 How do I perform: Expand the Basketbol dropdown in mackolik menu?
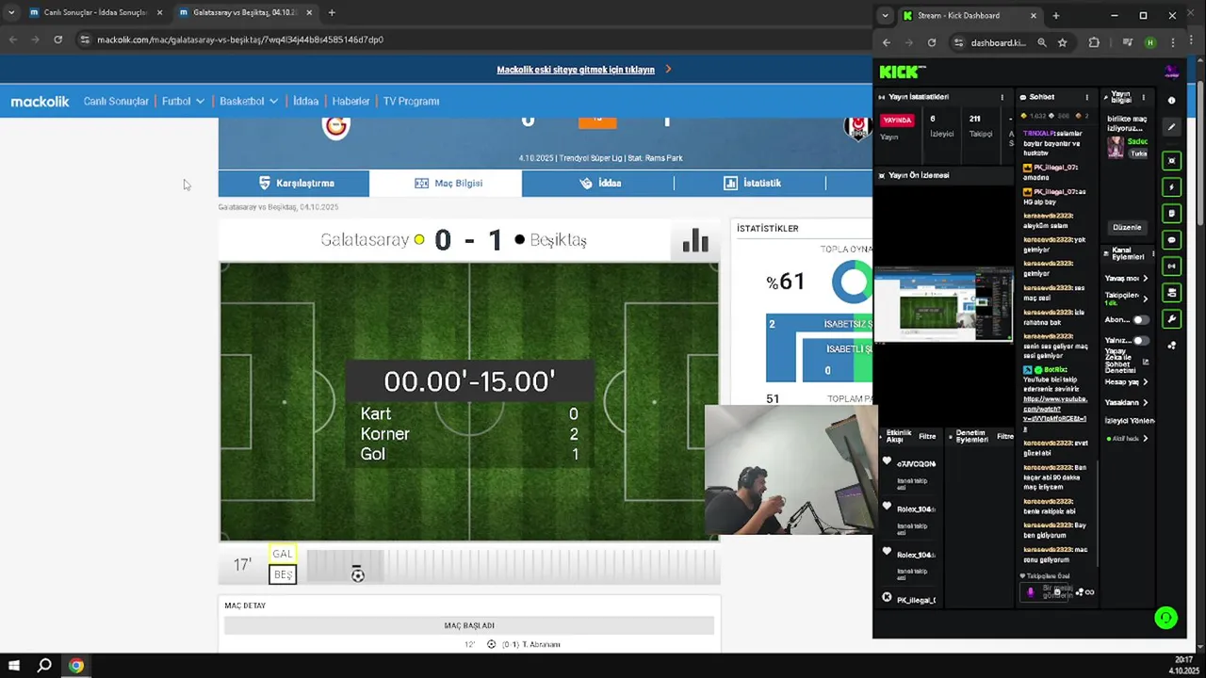tap(249, 101)
